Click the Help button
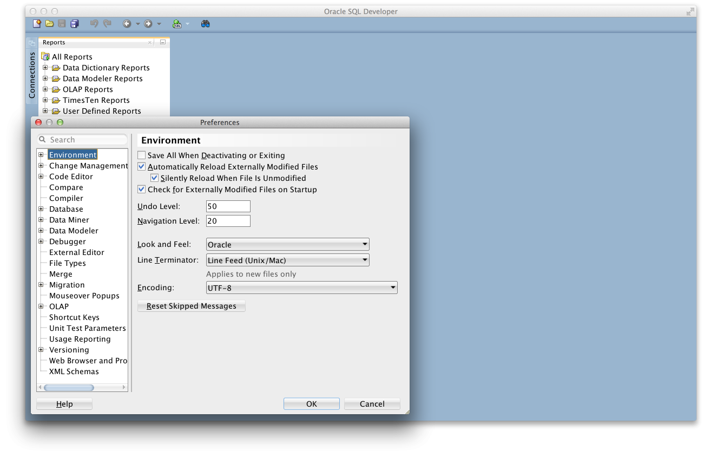The height and width of the screenshot is (457, 704). (64, 404)
